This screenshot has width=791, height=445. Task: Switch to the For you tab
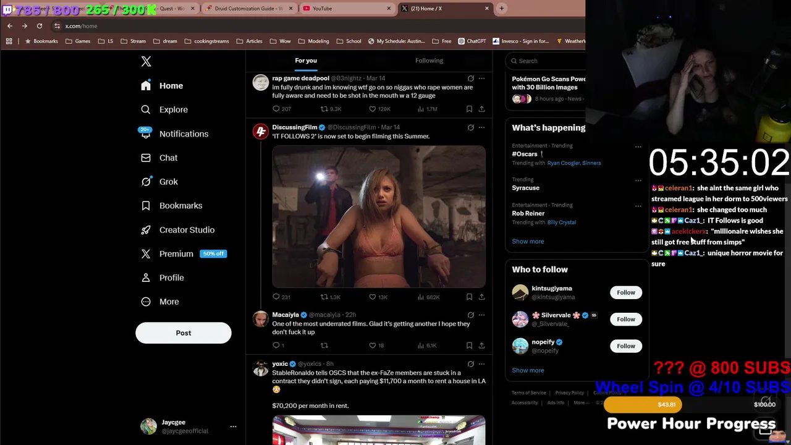[x=306, y=61]
